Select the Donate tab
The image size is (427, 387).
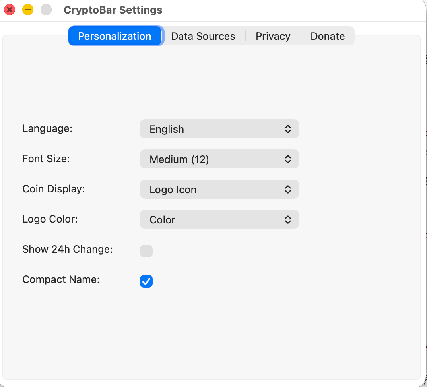(328, 36)
